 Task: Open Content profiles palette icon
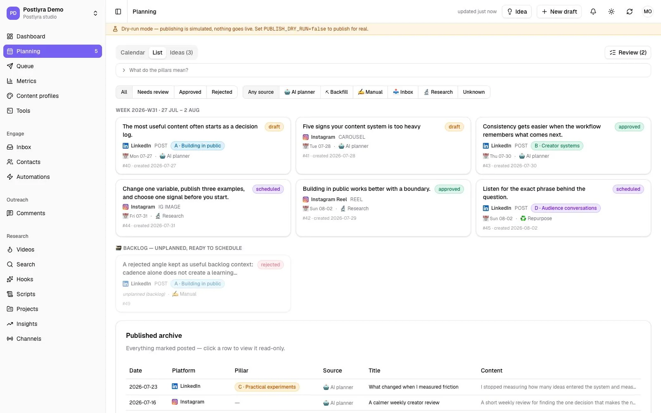10,96
